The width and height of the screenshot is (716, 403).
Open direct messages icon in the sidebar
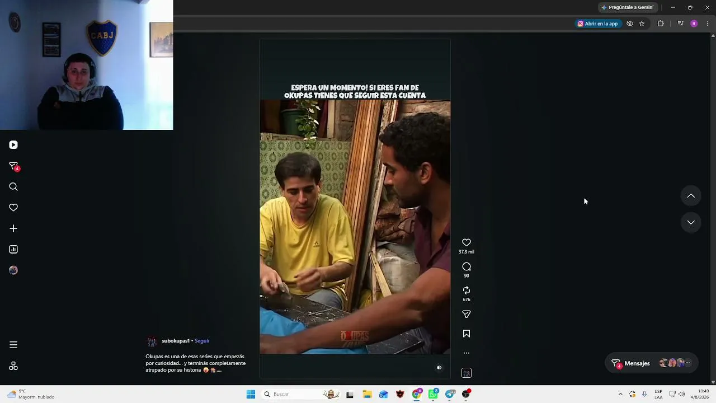[14, 166]
